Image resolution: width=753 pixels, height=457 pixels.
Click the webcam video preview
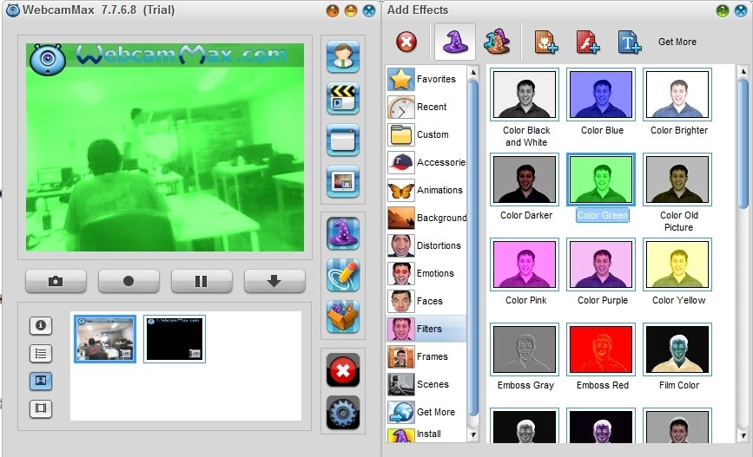[165, 147]
